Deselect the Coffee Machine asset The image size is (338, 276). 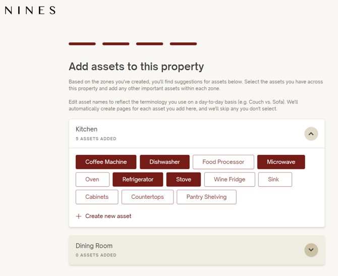point(106,162)
